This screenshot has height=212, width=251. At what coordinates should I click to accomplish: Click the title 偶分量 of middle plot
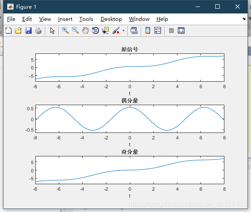[130, 101]
